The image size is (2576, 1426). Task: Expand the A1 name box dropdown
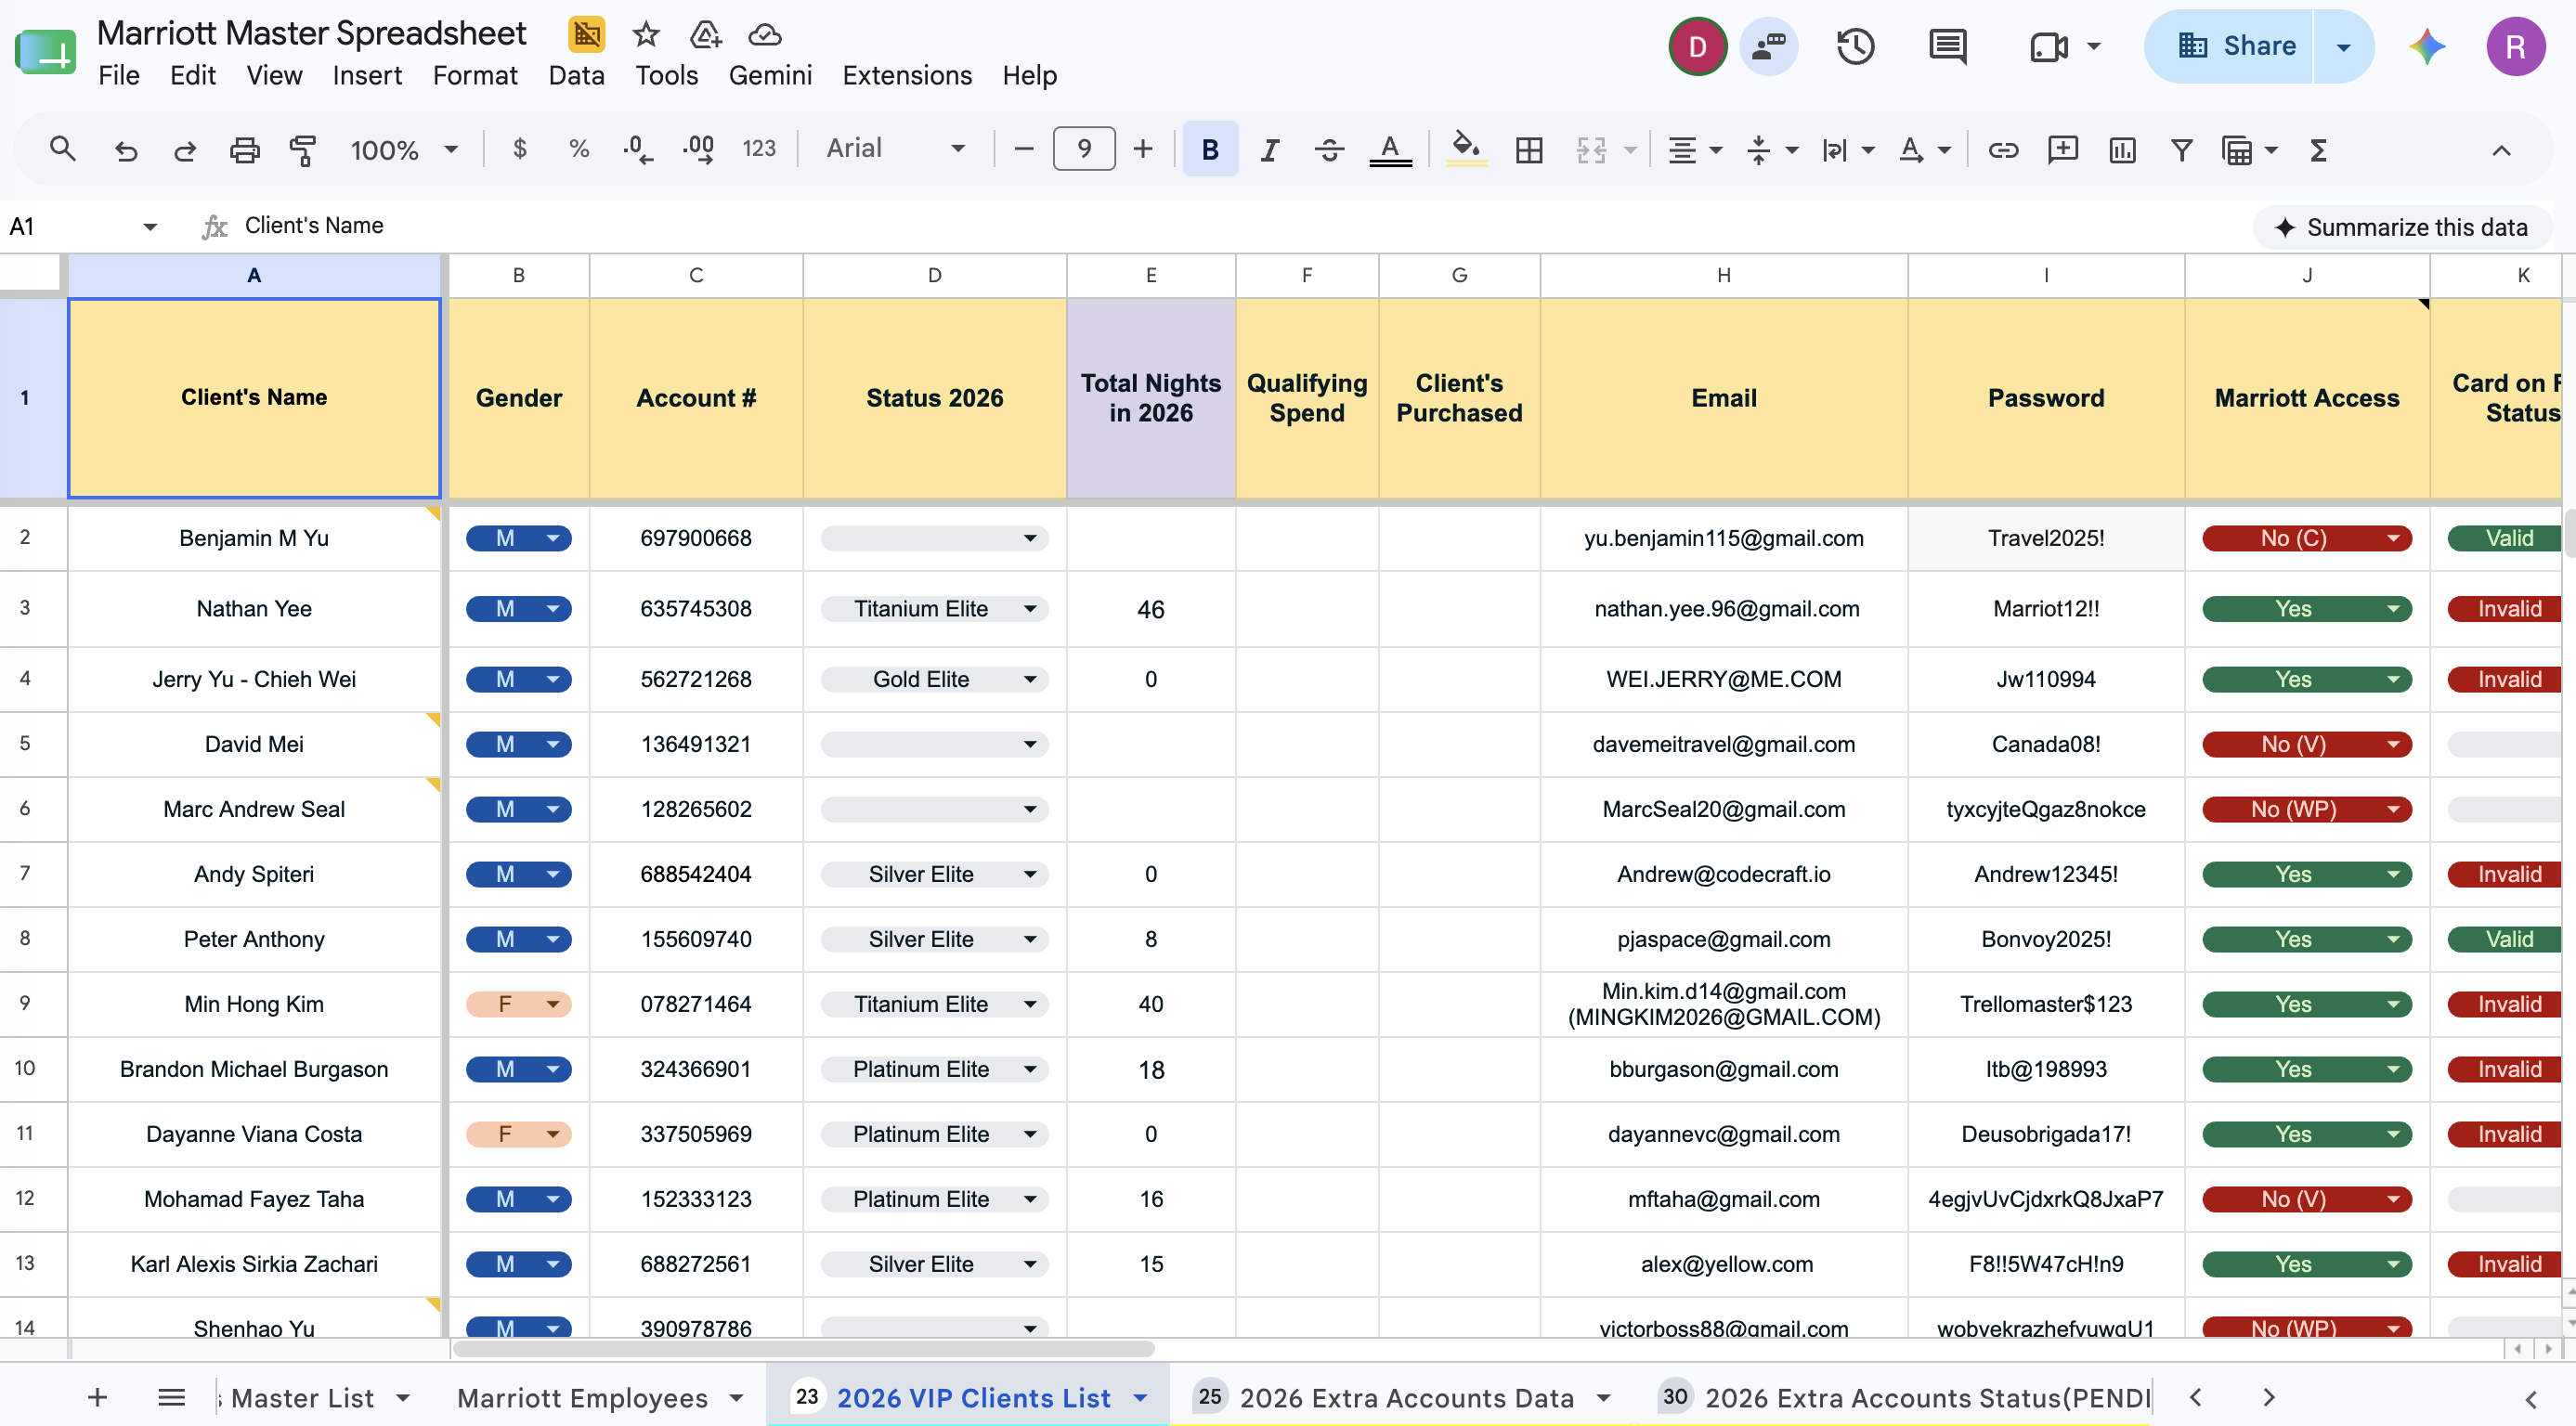150,226
